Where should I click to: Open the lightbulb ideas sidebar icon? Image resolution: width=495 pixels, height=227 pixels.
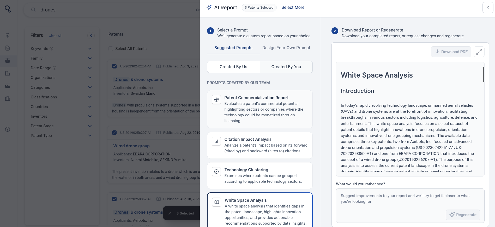(x=8, y=35)
